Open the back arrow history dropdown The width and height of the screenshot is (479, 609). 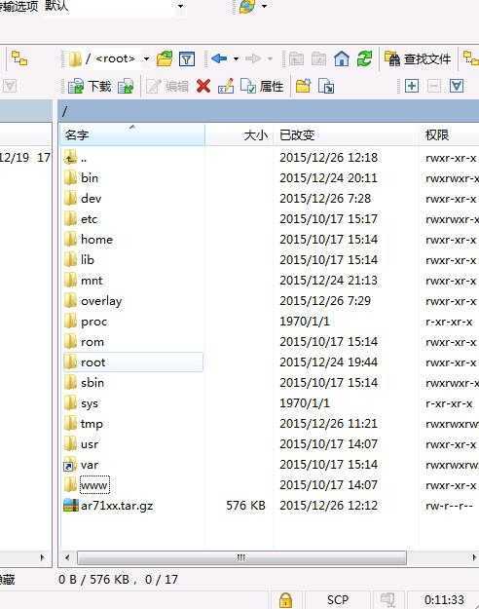coord(236,59)
